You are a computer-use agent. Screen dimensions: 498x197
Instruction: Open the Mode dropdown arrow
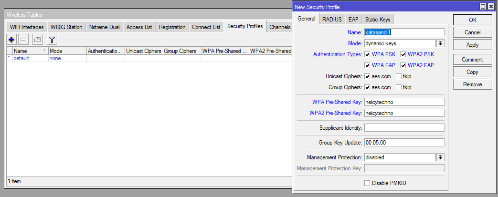[441, 43]
